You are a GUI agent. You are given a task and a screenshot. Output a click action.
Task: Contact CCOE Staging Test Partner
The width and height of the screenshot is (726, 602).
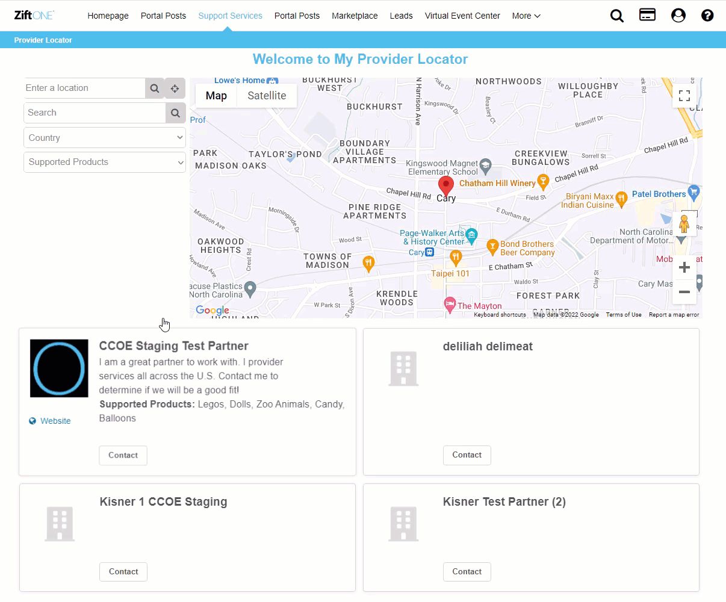[123, 456]
